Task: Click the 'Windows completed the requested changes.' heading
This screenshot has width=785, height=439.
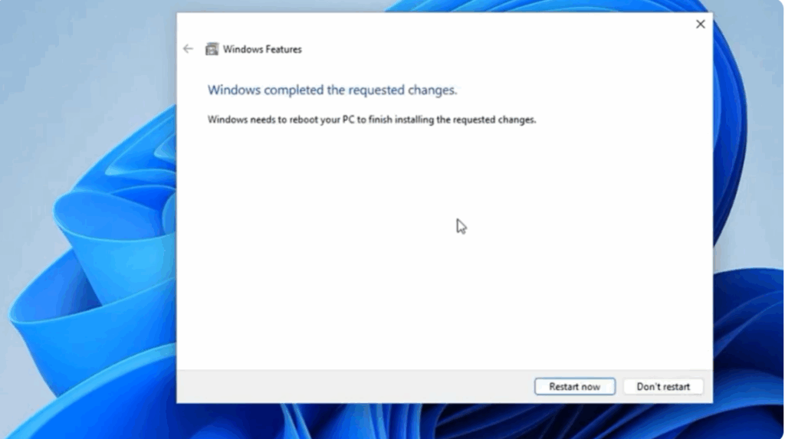Action: 332,90
